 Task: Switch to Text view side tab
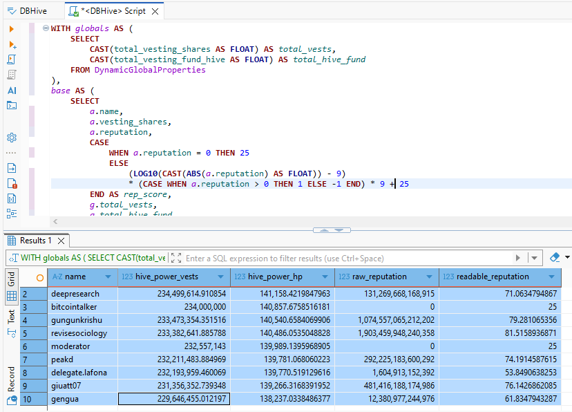pos(11,317)
